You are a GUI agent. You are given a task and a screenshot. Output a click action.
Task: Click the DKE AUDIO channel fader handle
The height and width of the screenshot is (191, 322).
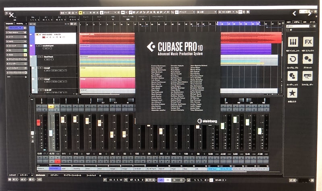coord(51,133)
